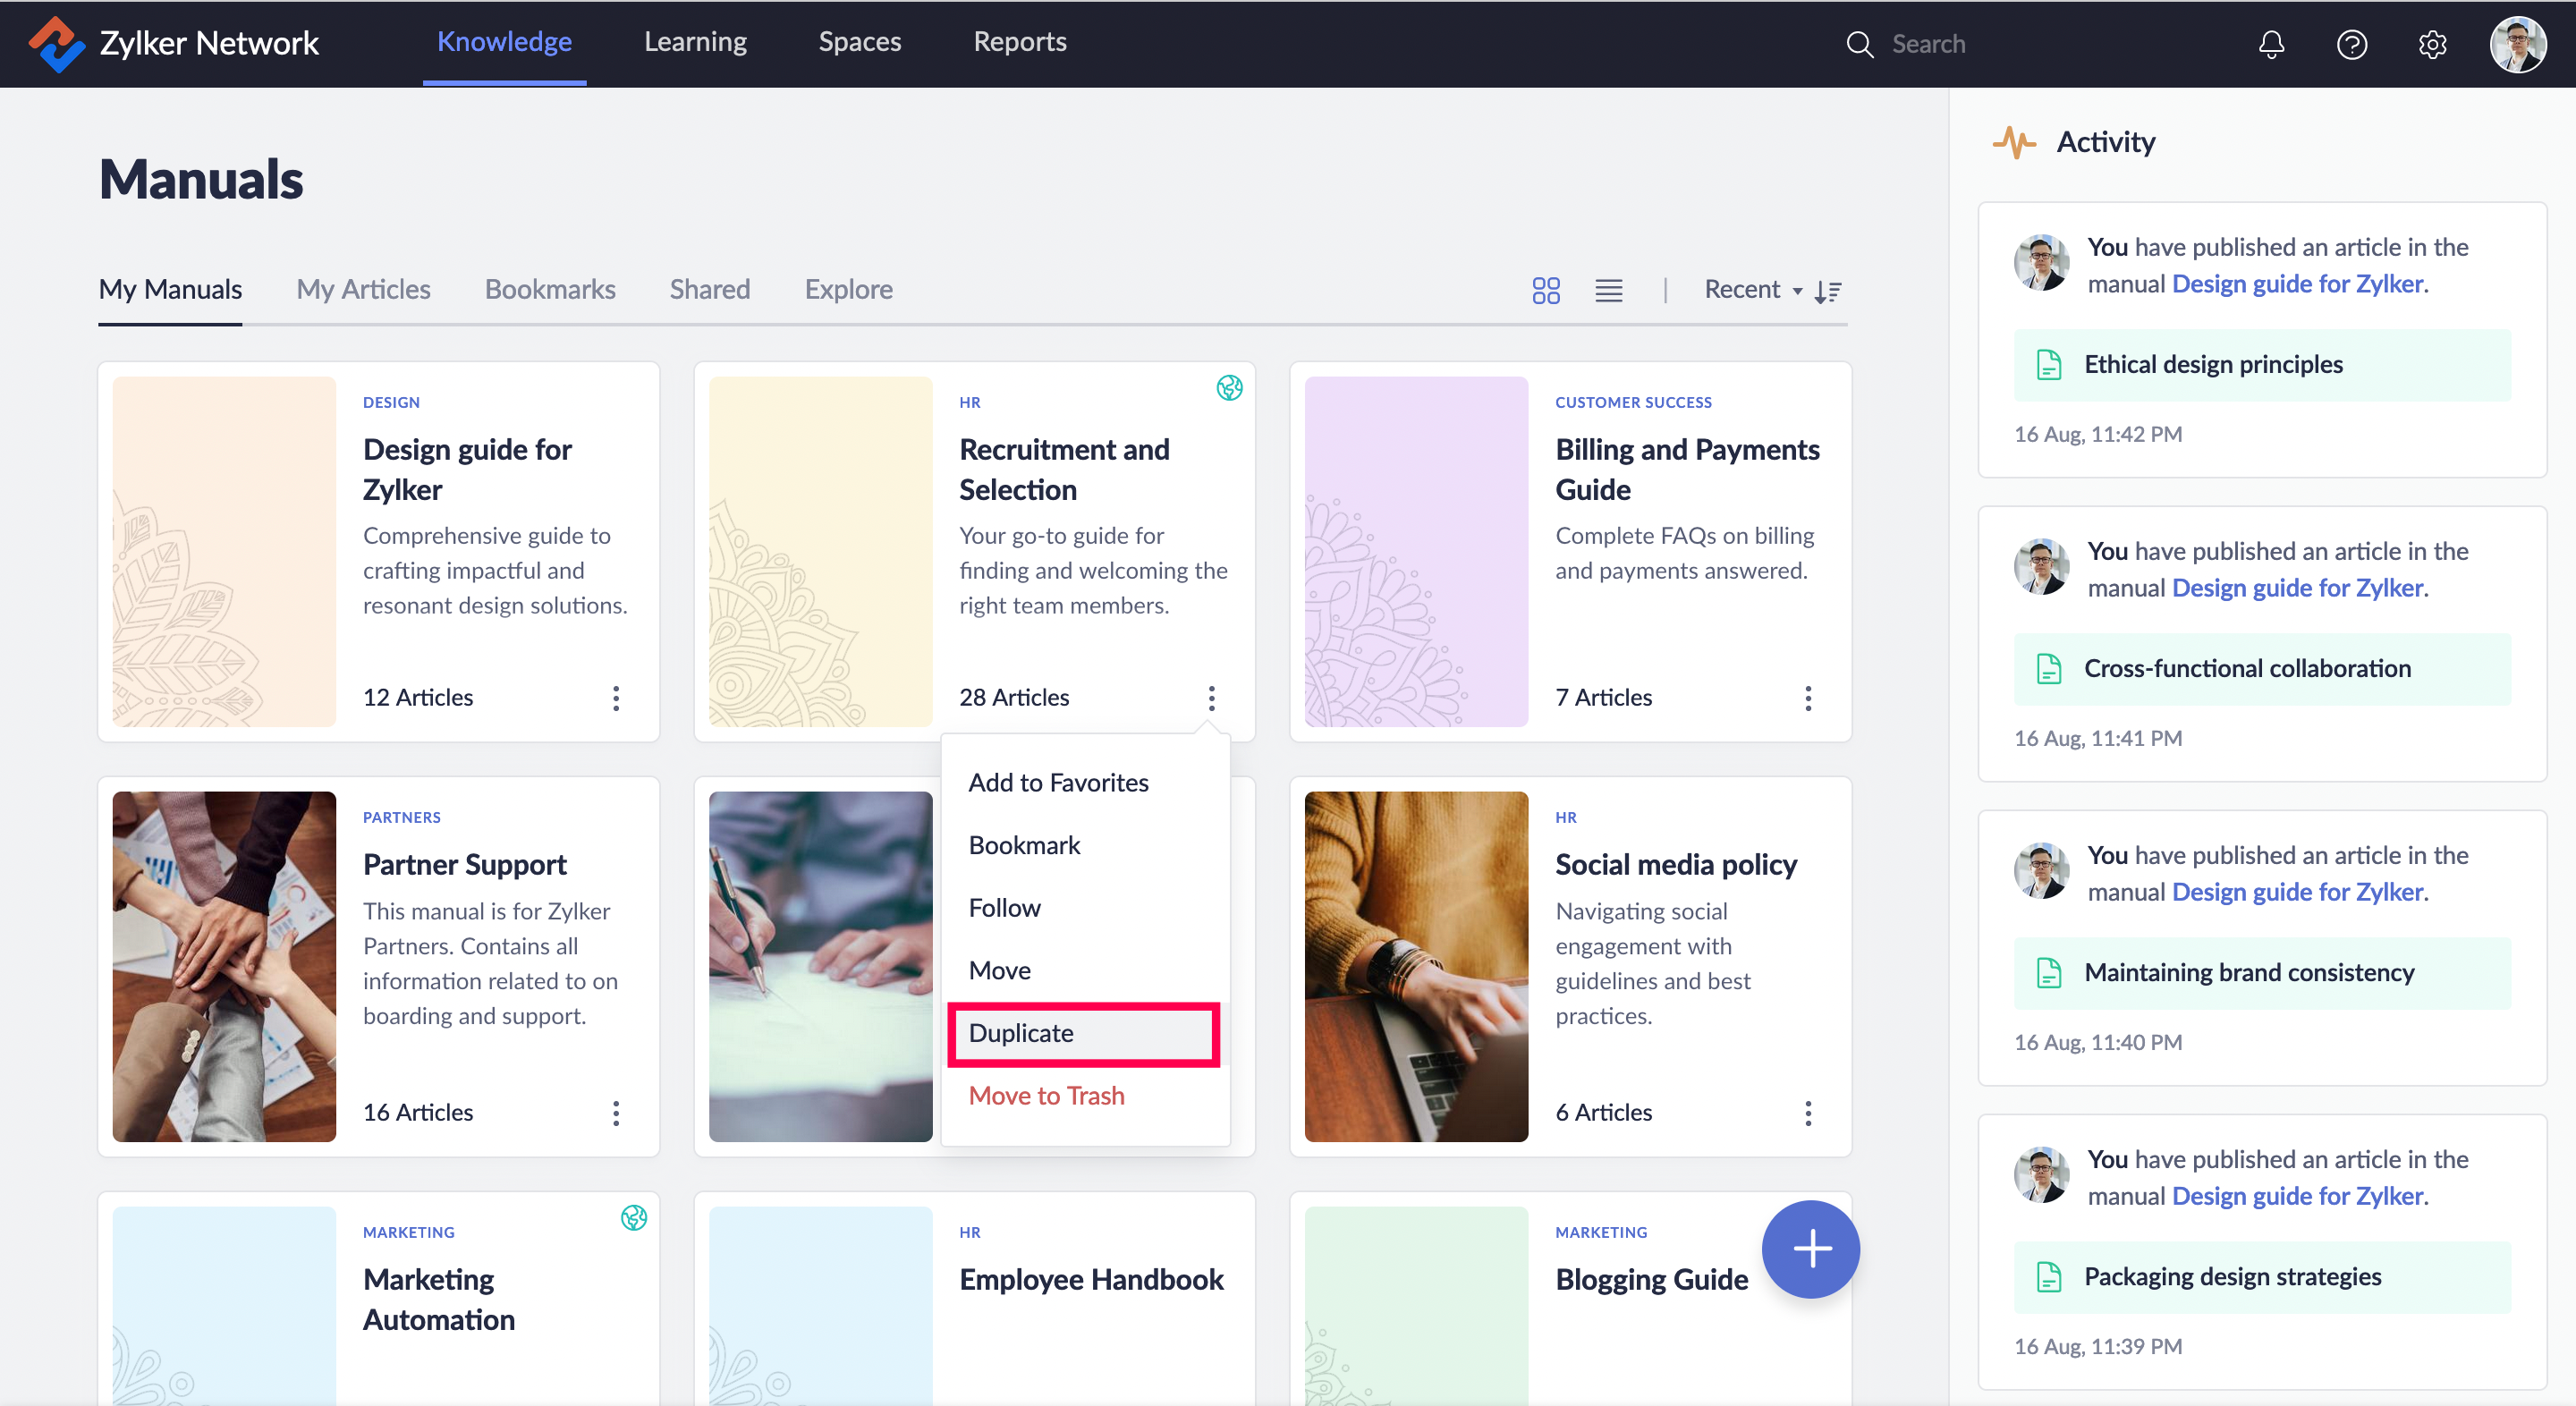Screen dimensions: 2576x1406
Task: Open the settings gear icon
Action: click(x=2432, y=44)
